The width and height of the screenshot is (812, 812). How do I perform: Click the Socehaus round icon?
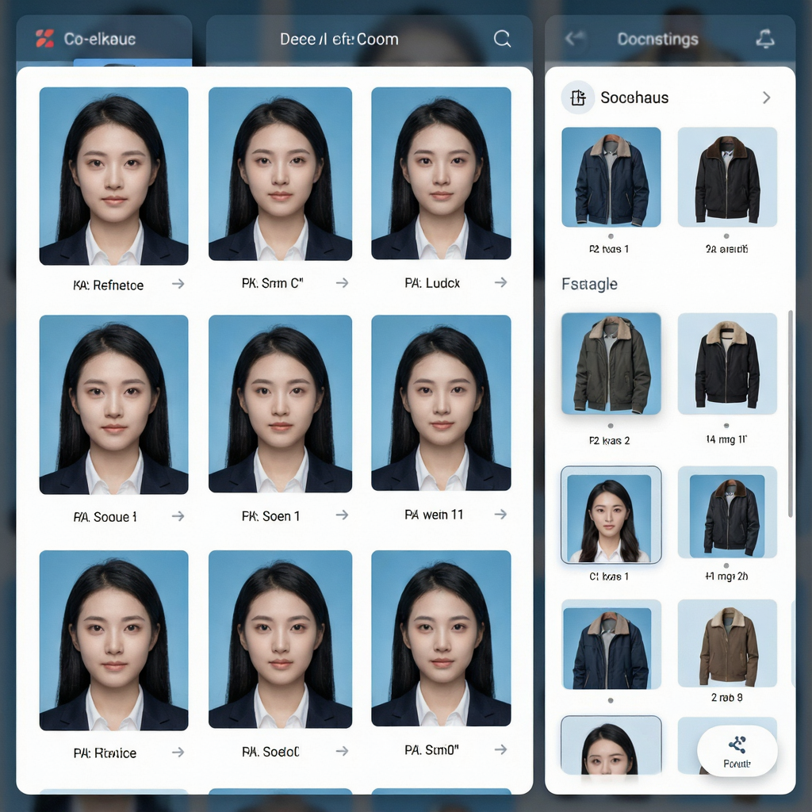(578, 98)
